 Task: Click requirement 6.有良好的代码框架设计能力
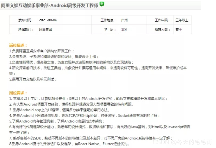100,127
